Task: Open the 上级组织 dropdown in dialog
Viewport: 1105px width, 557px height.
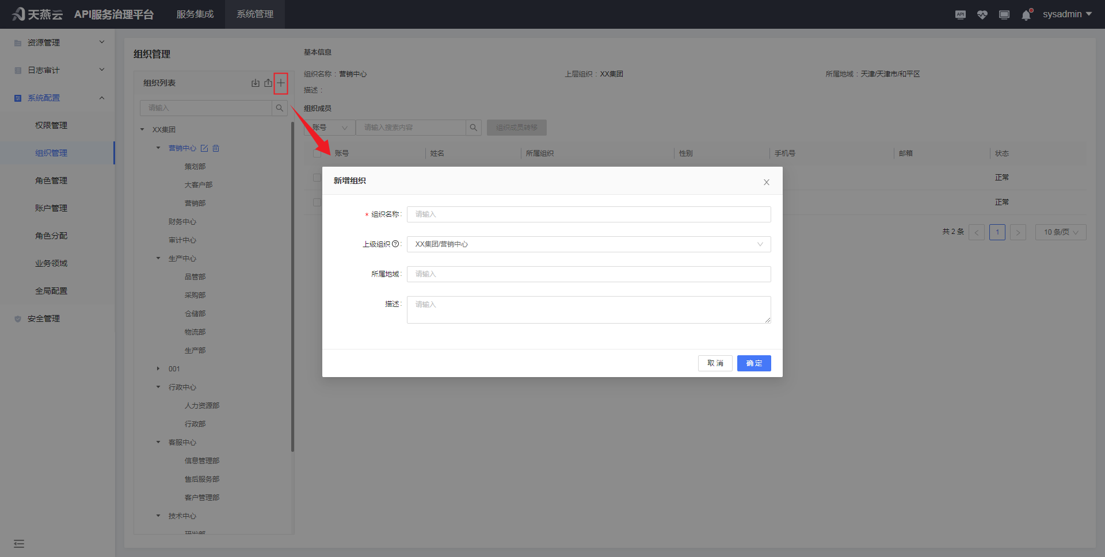Action: (588, 244)
